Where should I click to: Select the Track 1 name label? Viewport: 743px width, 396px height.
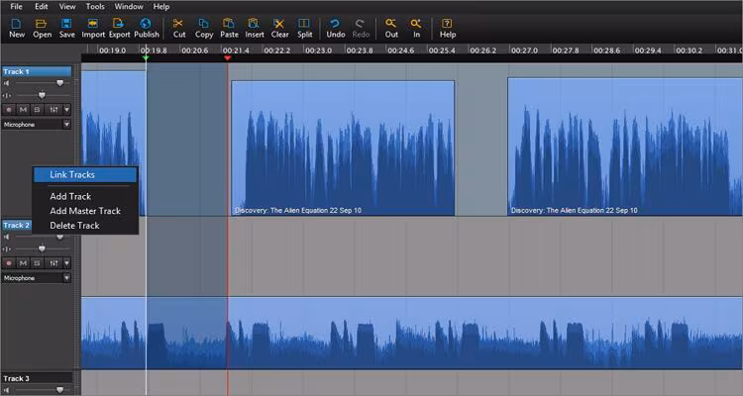point(37,71)
